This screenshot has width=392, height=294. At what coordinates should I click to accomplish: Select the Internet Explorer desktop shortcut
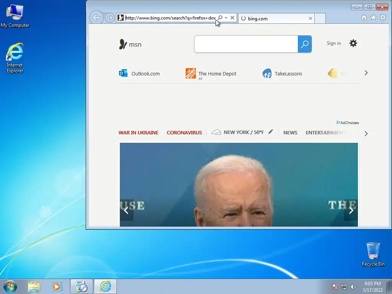click(15, 58)
